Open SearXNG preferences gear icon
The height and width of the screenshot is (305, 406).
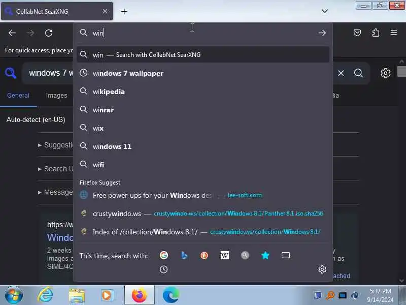click(386, 73)
